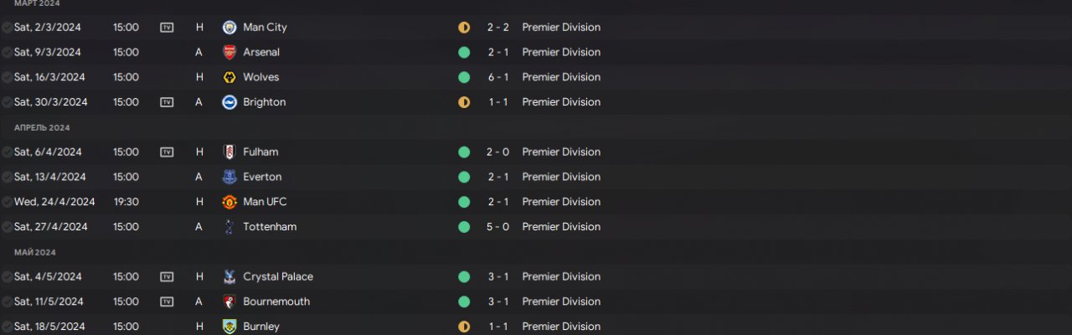Click TV icon on Crystal Palace fixture
Viewport: 1072px width, 335px height.
[167, 277]
